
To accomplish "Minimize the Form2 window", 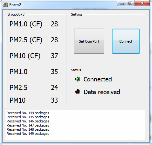I will tap(122, 3).
